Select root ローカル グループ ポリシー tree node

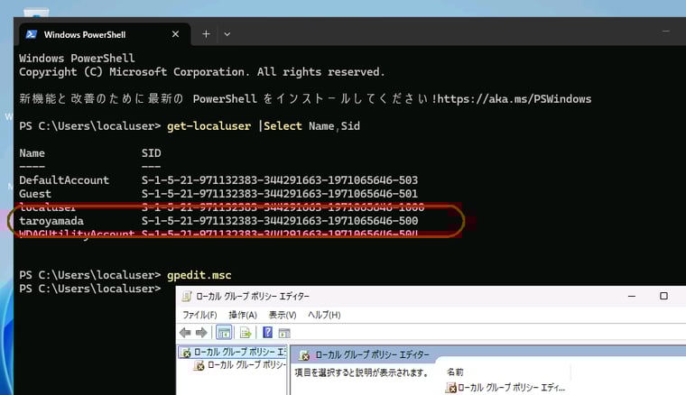tap(234, 352)
